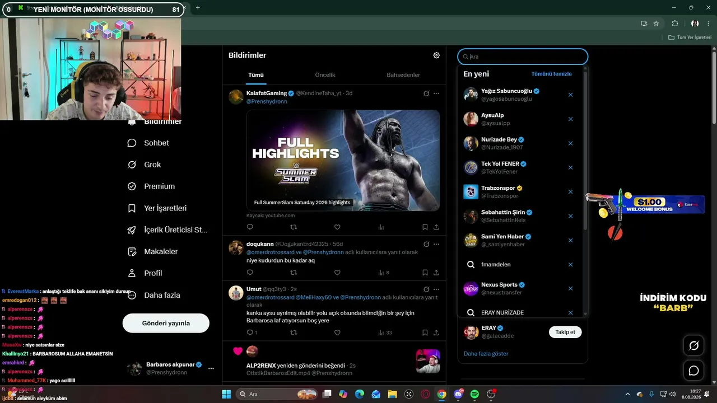This screenshot has height=403, width=717.
Task: Open Windows Start menu
Action: click(226, 394)
